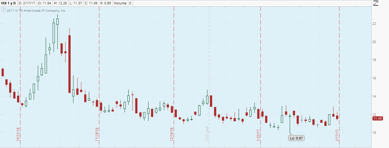Click the red 11.49 last price tag
The image size is (389, 148).
pyautogui.click(x=377, y=118)
